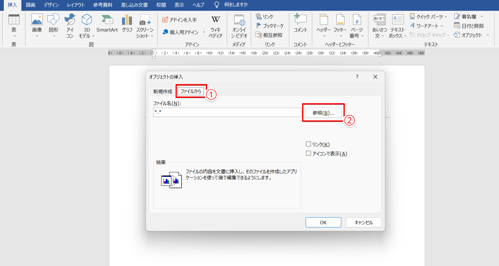This screenshot has height=266, width=499.
Task: Click the dialog help question mark
Action: click(357, 77)
